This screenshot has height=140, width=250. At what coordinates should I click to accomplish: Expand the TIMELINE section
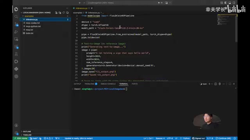pos(27,135)
